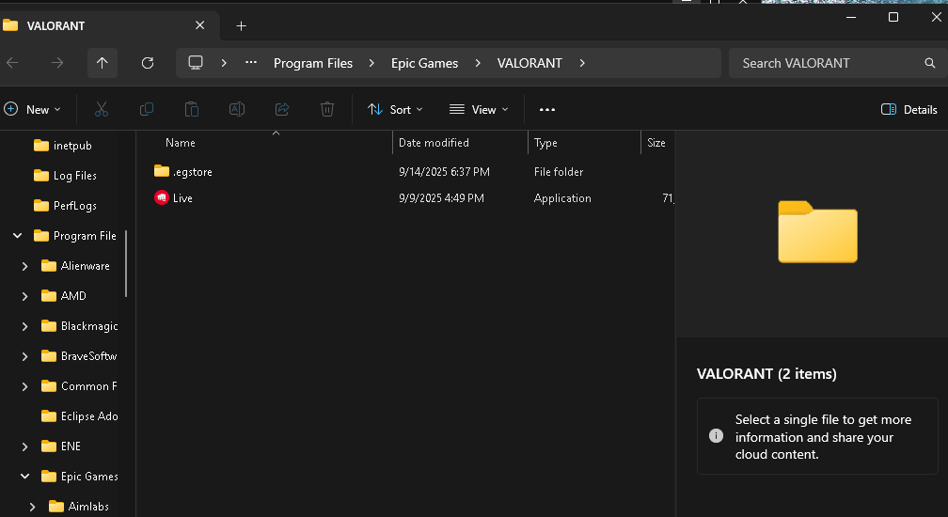Select the VALORANT tab title
Screen dimensions: 948x517
(x=55, y=26)
